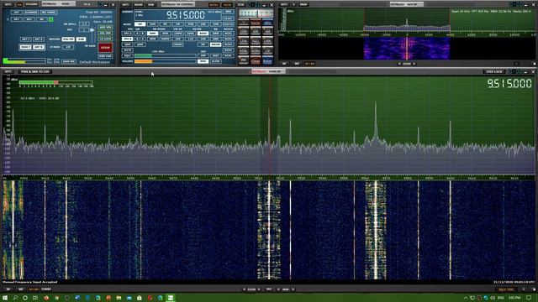Select AM demodulation mode
Viewport: 538px width, 302px height.
pyautogui.click(x=140, y=24)
